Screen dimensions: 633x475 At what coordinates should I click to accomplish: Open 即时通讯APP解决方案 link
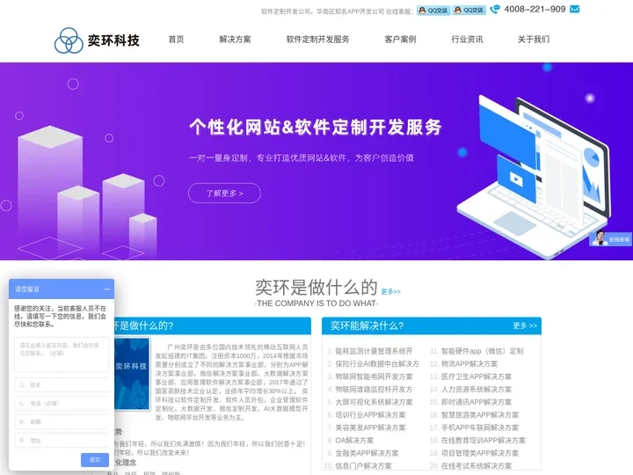pos(477,402)
